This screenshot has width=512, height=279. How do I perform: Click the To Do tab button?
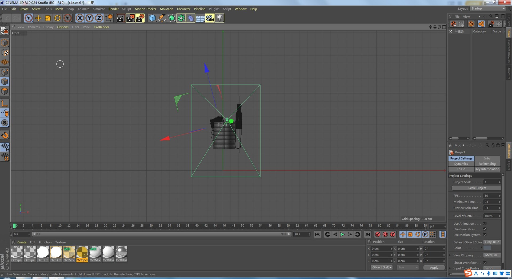coord(461,169)
